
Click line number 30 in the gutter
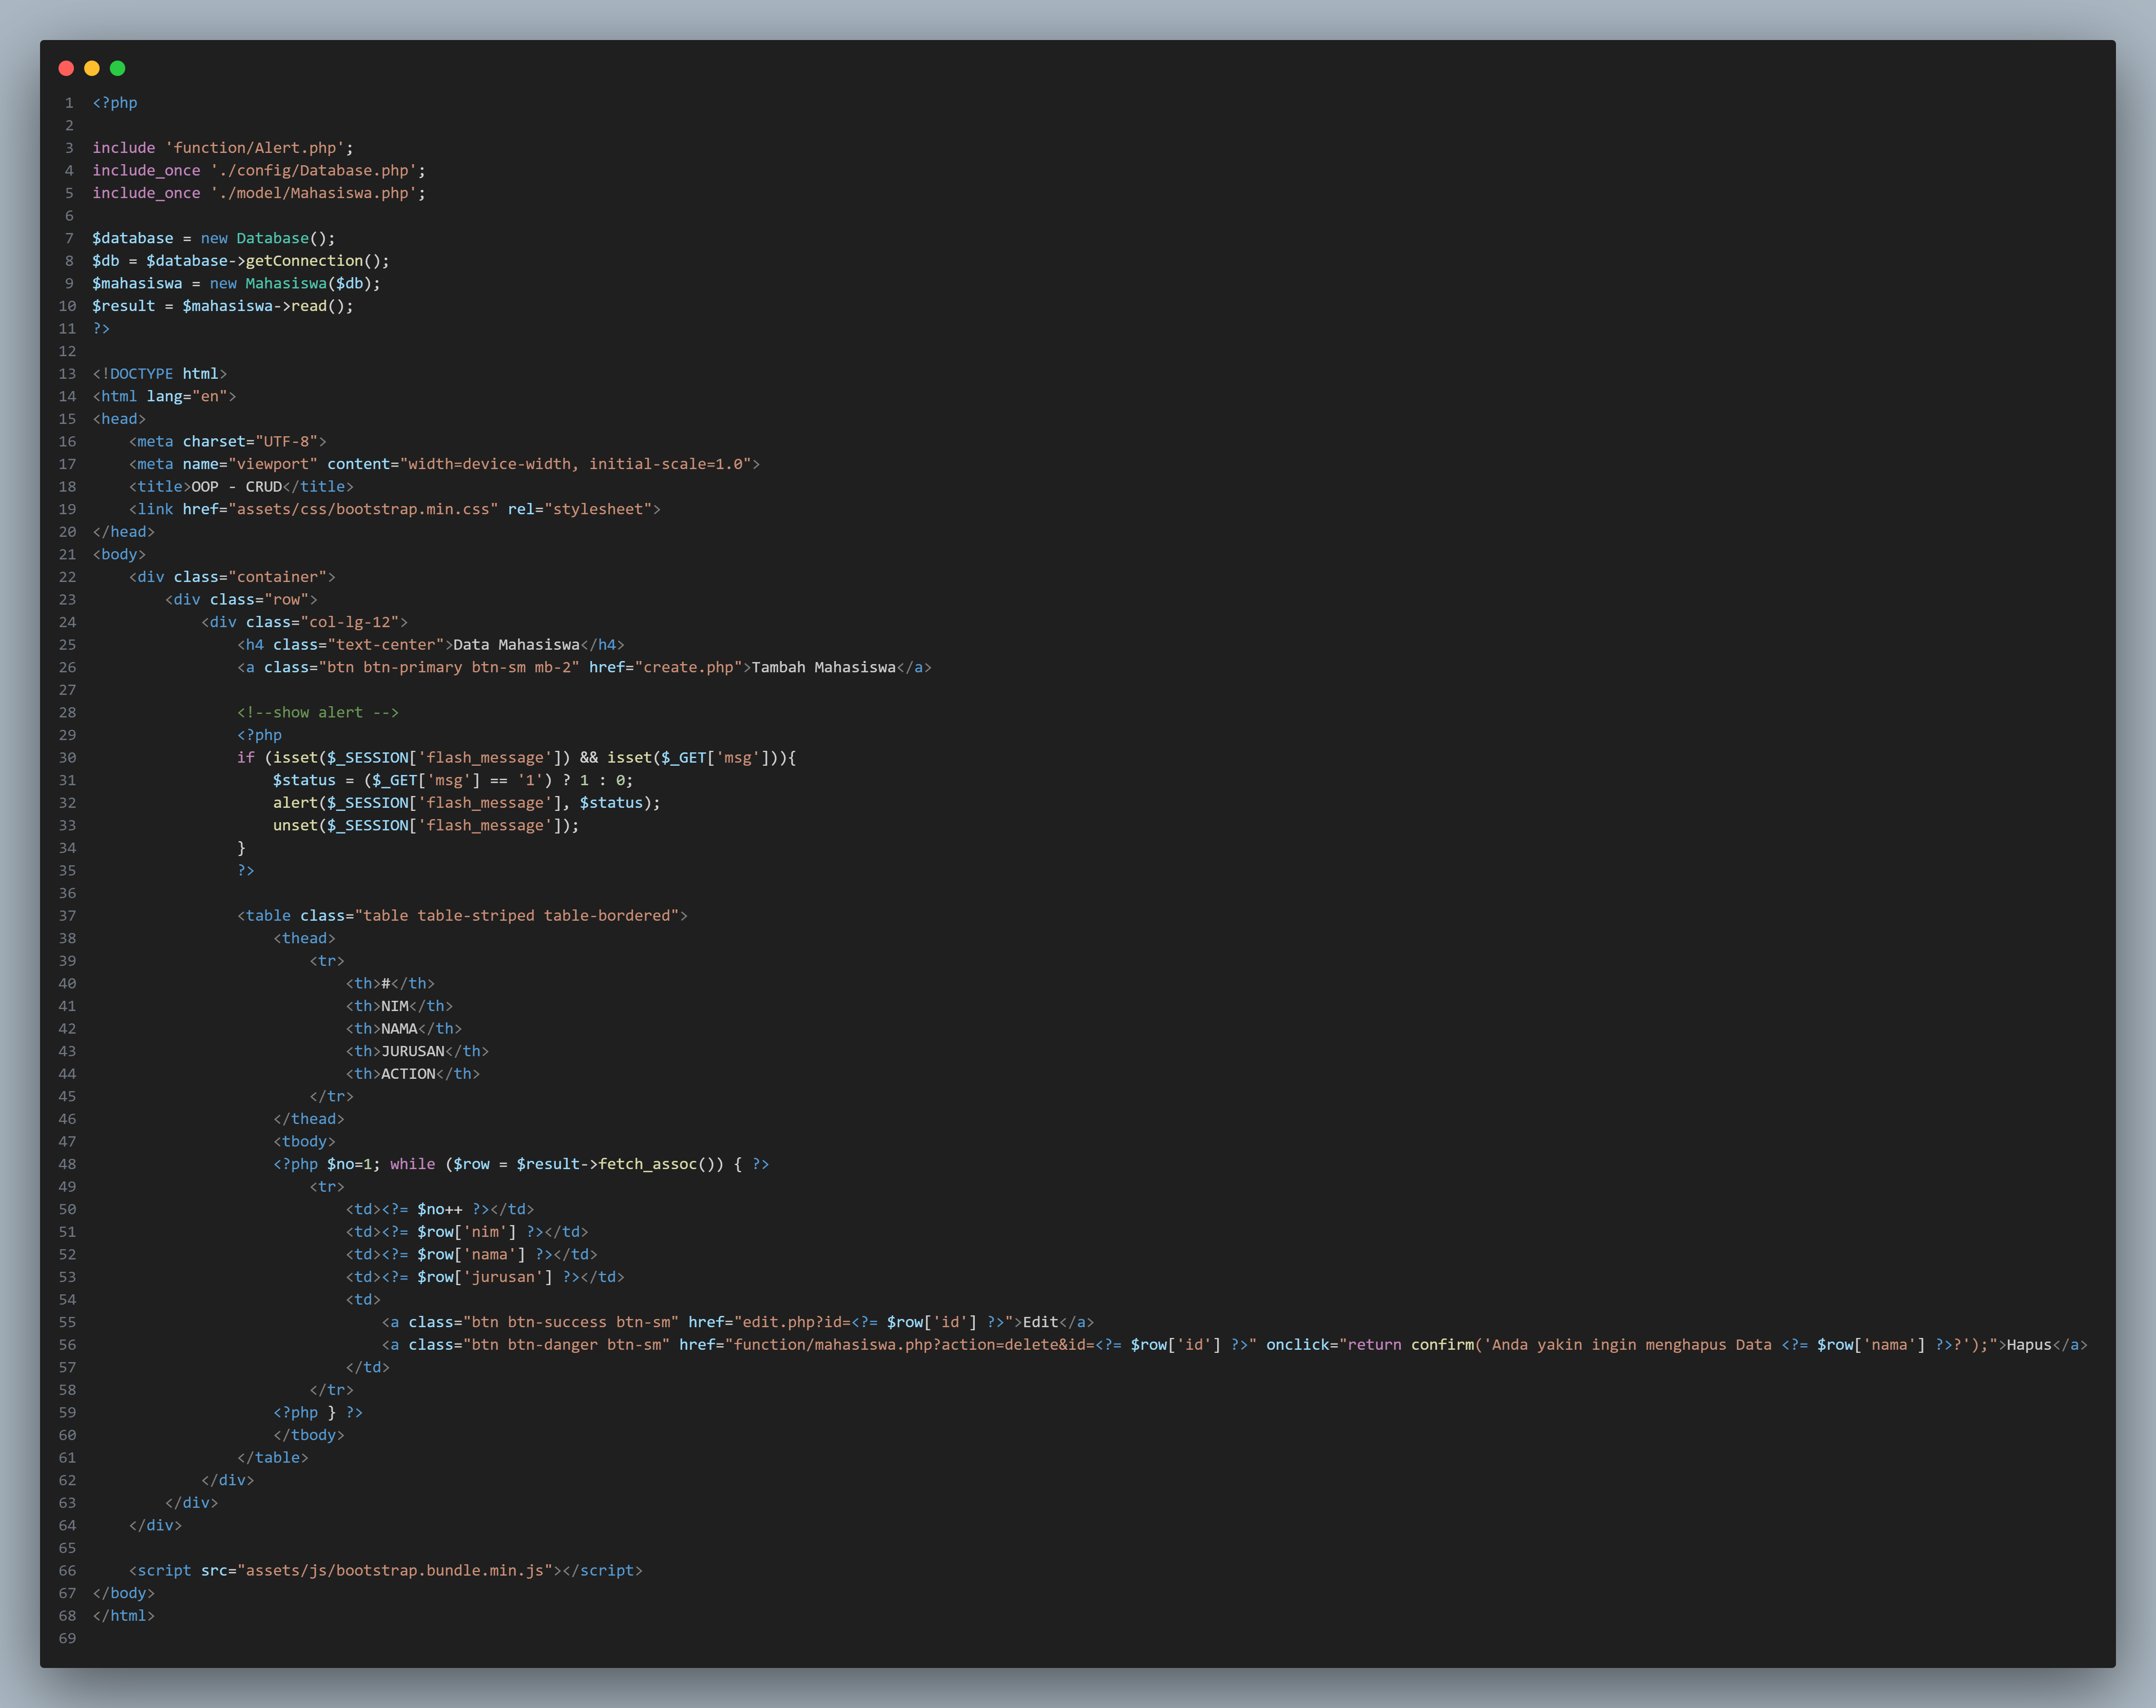tap(67, 757)
